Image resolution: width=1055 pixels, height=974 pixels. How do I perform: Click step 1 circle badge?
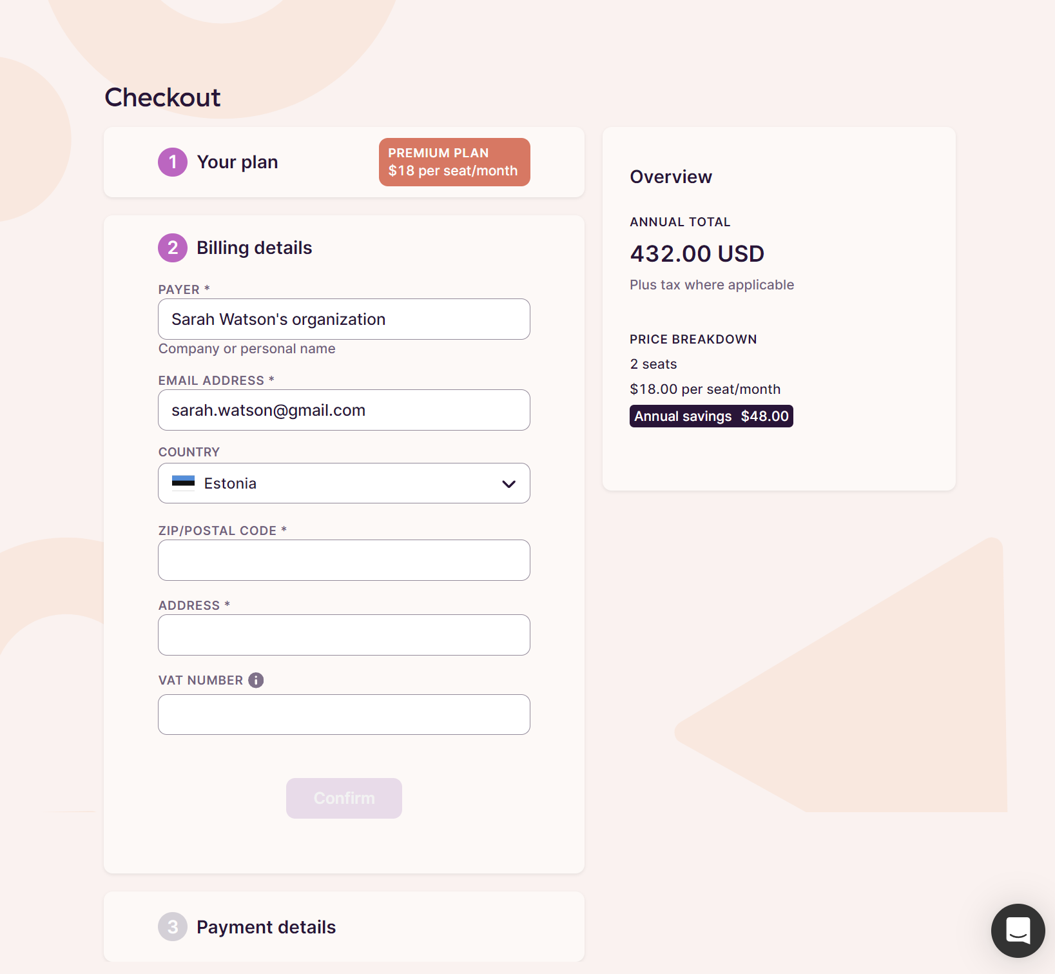click(x=173, y=162)
